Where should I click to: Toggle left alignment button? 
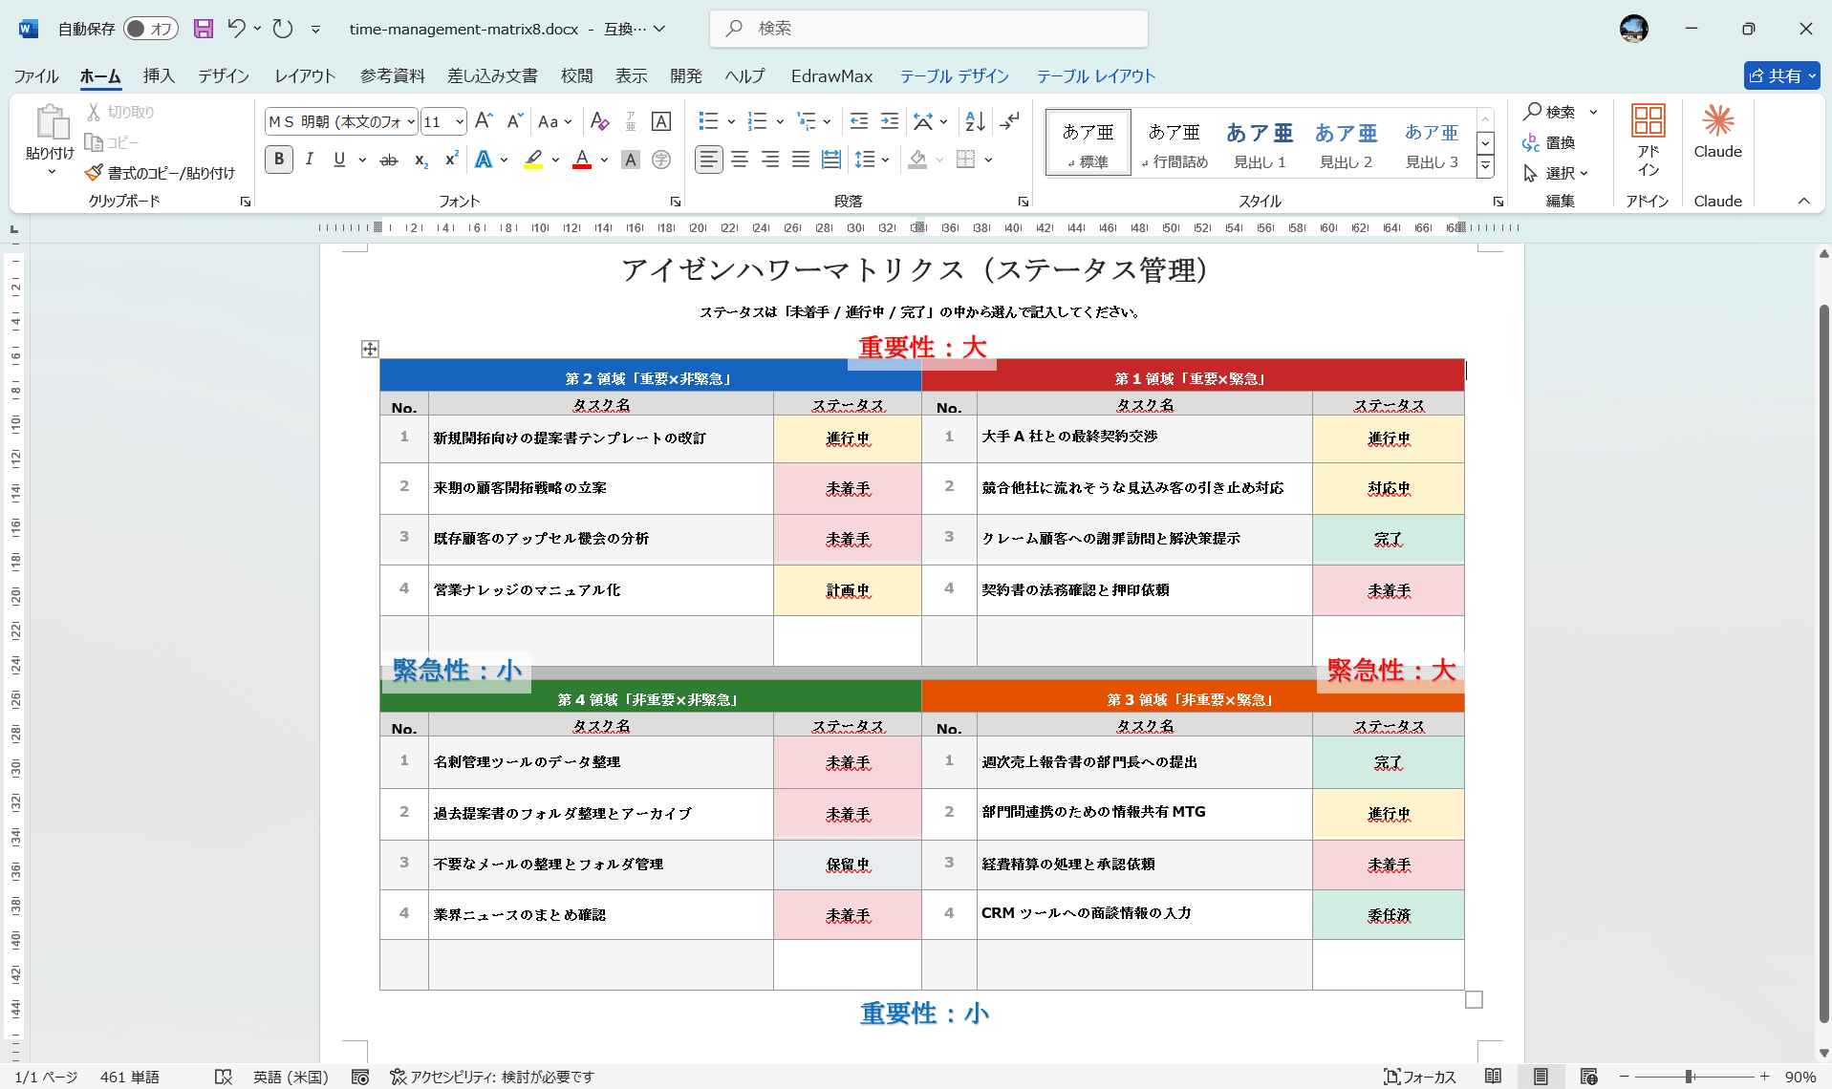(x=708, y=160)
